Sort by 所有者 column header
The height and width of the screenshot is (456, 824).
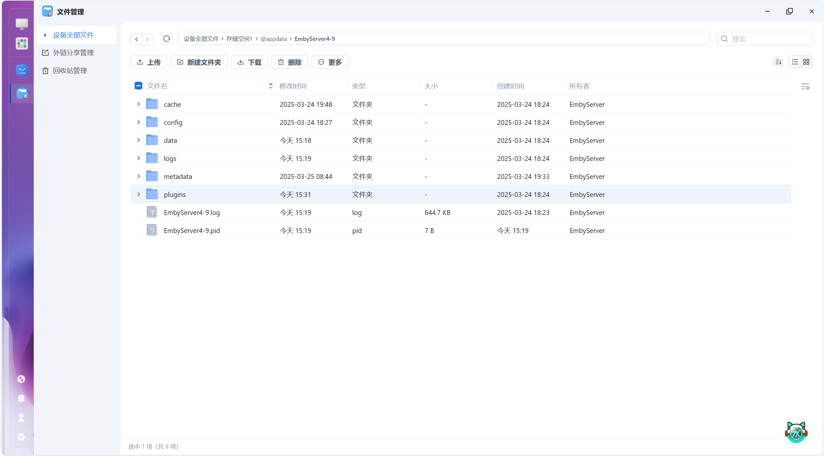tap(579, 86)
